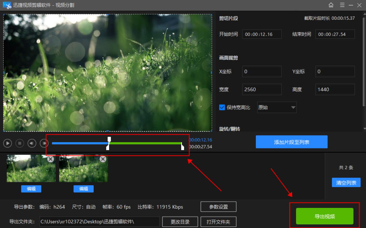The height and width of the screenshot is (228, 366).
Task: Select the second clip thumbnail
Action: pyautogui.click(x=83, y=168)
